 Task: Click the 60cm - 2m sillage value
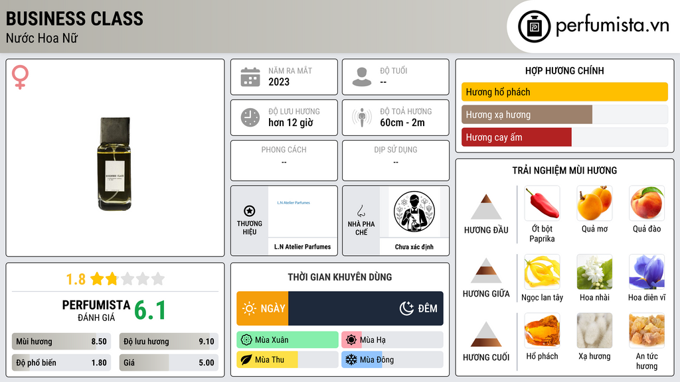pos(402,123)
